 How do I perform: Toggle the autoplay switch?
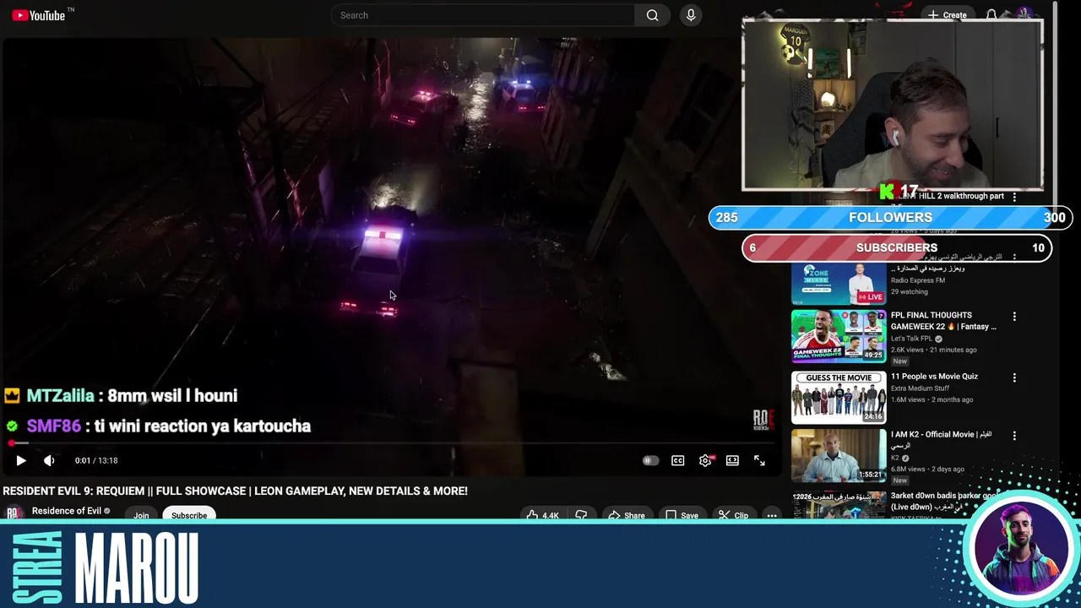pos(650,460)
